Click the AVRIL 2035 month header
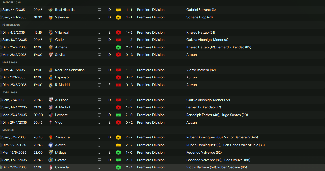Screen dimensions: 325x171 coord(10,93)
